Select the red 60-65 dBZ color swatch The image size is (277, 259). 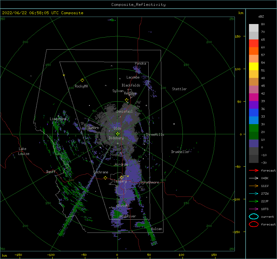[254, 43]
